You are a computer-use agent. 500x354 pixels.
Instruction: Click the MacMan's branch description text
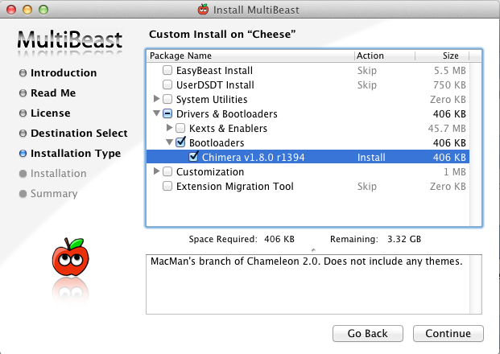click(x=307, y=261)
